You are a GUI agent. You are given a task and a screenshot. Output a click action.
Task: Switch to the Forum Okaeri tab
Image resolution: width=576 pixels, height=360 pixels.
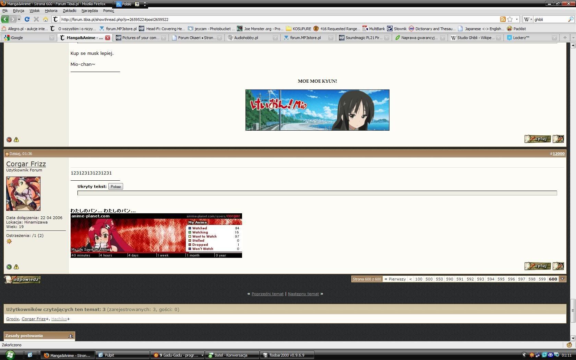point(196,38)
